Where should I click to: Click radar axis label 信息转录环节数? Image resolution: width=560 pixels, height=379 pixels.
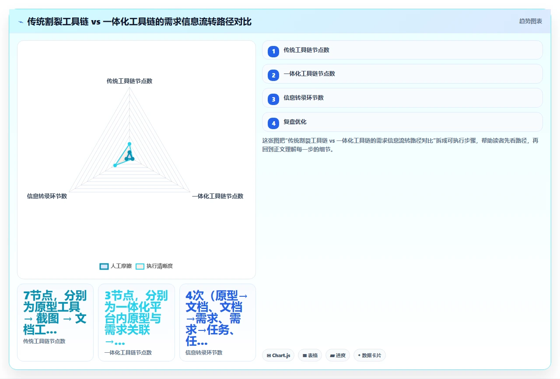coord(47,196)
